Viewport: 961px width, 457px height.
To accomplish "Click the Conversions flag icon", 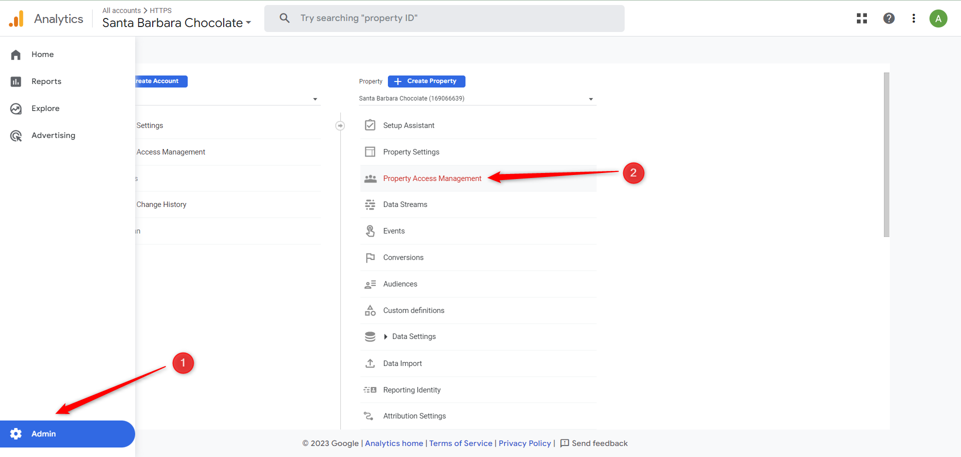I will [x=370, y=257].
